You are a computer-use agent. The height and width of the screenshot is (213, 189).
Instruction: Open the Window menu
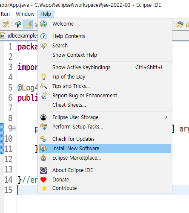point(25,14)
